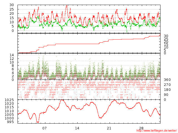This screenshot has height=133, width=178.
Task: Click the red and green temperature curves chart
Action: point(89,19)
